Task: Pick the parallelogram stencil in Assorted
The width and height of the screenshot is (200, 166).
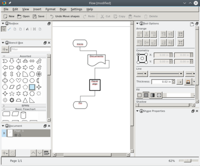Action: click(x=12, y=87)
